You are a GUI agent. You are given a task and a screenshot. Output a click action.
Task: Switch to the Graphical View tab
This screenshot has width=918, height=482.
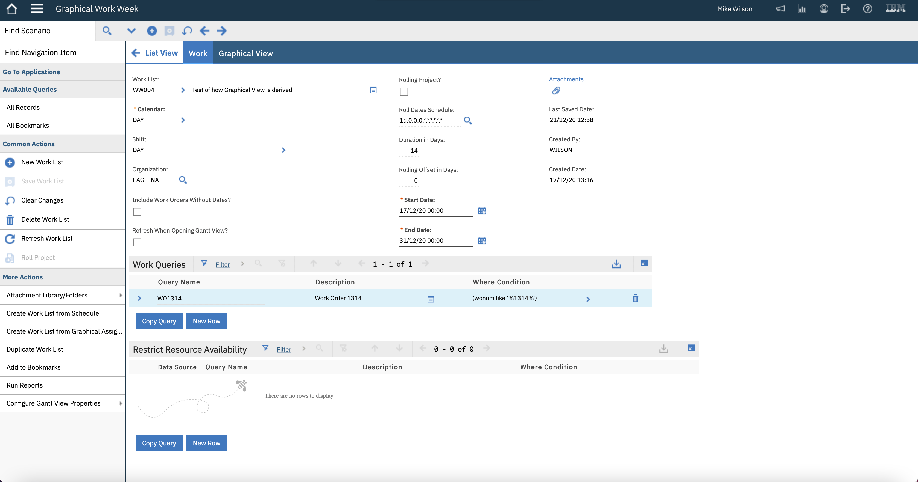click(x=245, y=53)
